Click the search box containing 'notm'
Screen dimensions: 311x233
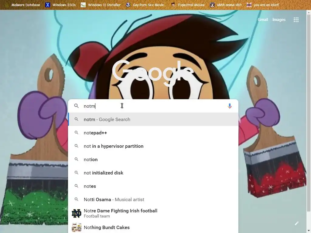[153, 106]
